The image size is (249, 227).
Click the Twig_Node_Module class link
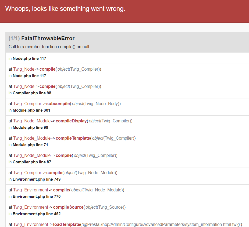(32, 121)
